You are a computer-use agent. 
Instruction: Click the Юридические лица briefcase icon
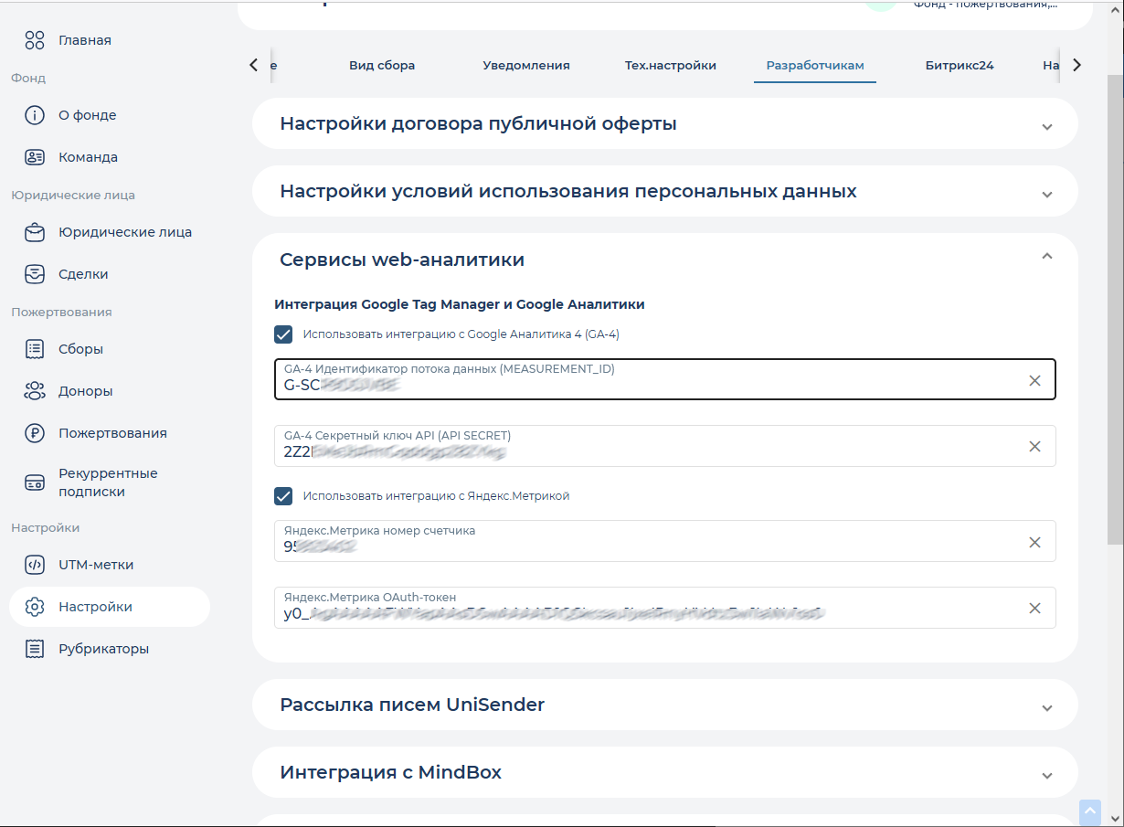[35, 232]
